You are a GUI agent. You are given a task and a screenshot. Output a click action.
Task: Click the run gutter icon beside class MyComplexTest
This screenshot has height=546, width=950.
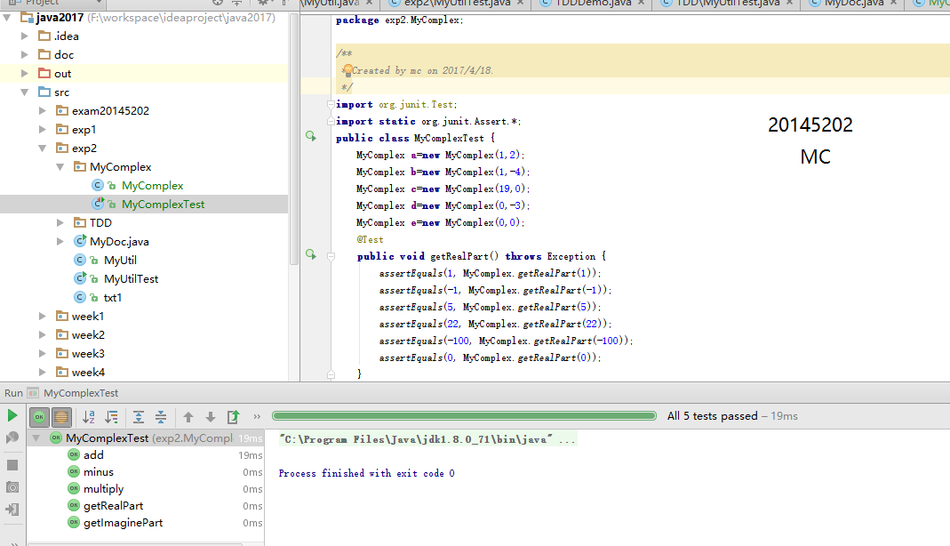click(311, 136)
